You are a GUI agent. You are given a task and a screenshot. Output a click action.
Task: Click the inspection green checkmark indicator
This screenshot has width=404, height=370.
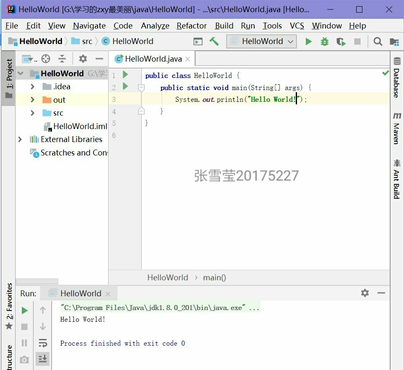tap(385, 73)
